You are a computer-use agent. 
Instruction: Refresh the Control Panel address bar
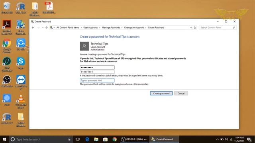[195, 27]
